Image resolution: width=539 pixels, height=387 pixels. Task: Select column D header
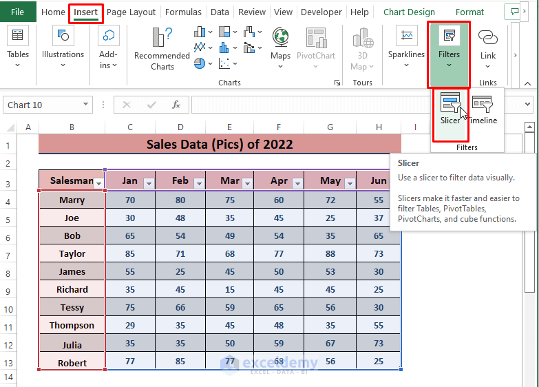(x=180, y=127)
